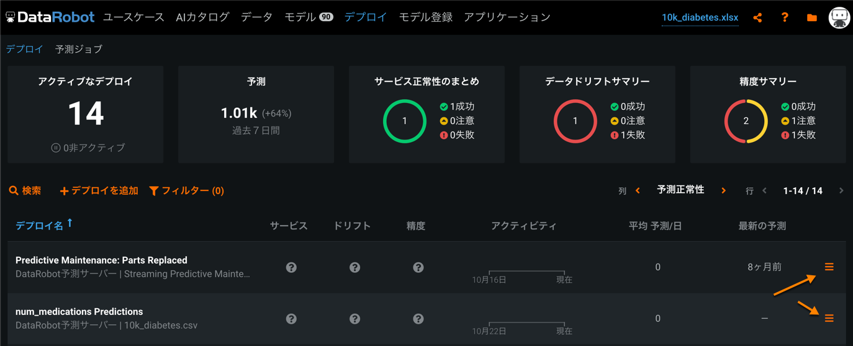
Task: Click the サービス column header
Action: [x=289, y=226]
